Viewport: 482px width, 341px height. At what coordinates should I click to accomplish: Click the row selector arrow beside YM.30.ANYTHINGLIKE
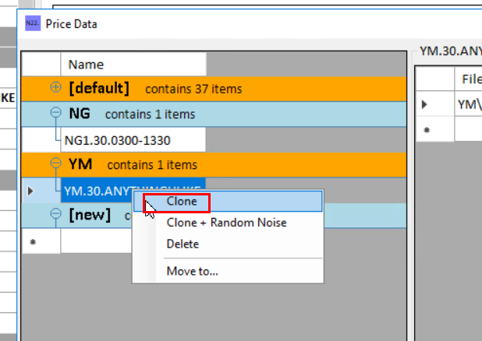point(30,190)
